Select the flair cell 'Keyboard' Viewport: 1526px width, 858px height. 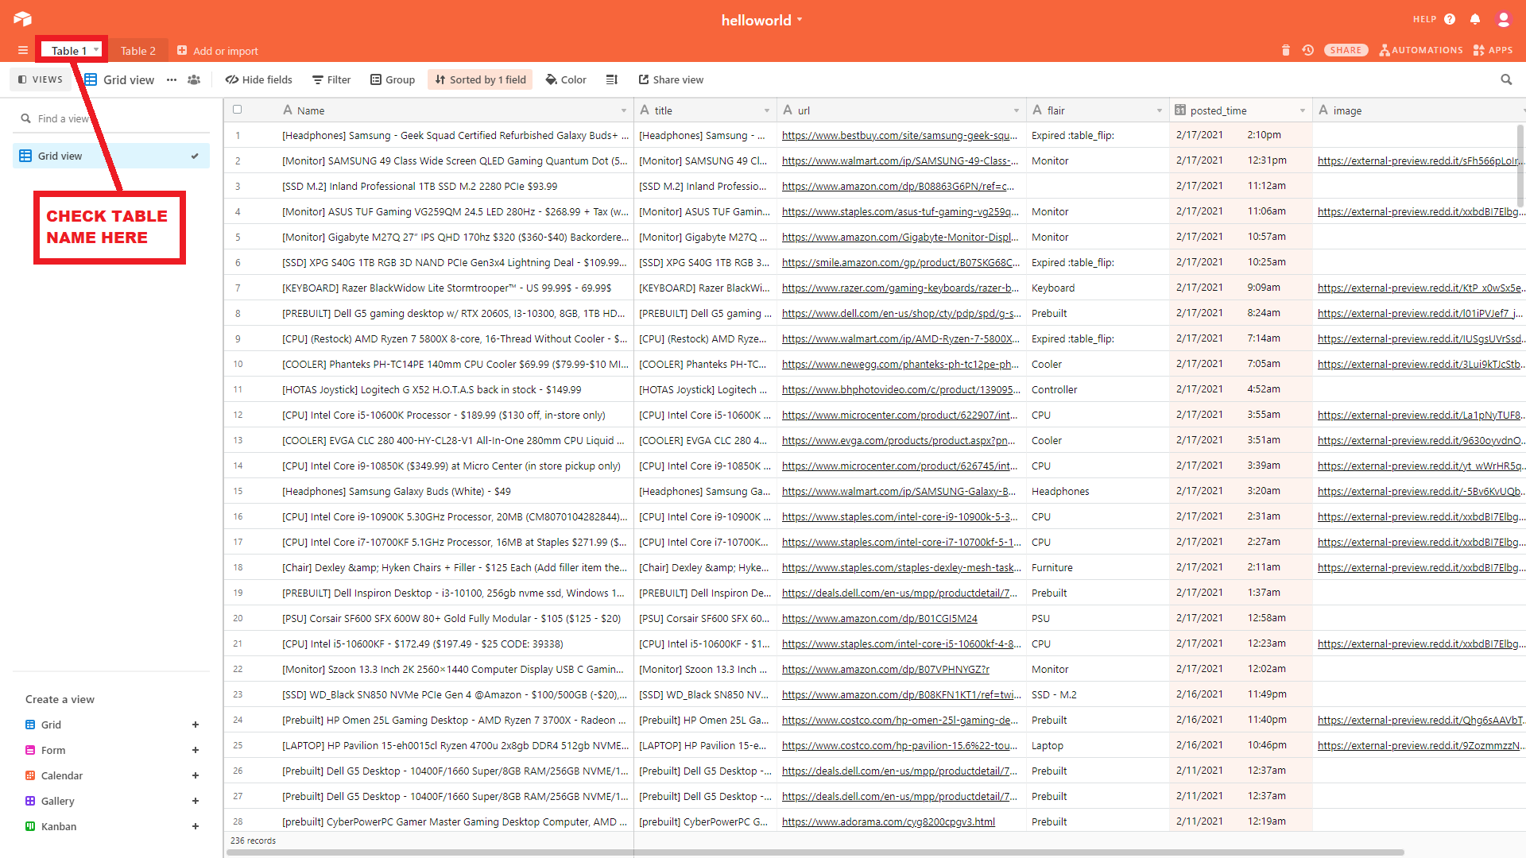pos(1098,288)
